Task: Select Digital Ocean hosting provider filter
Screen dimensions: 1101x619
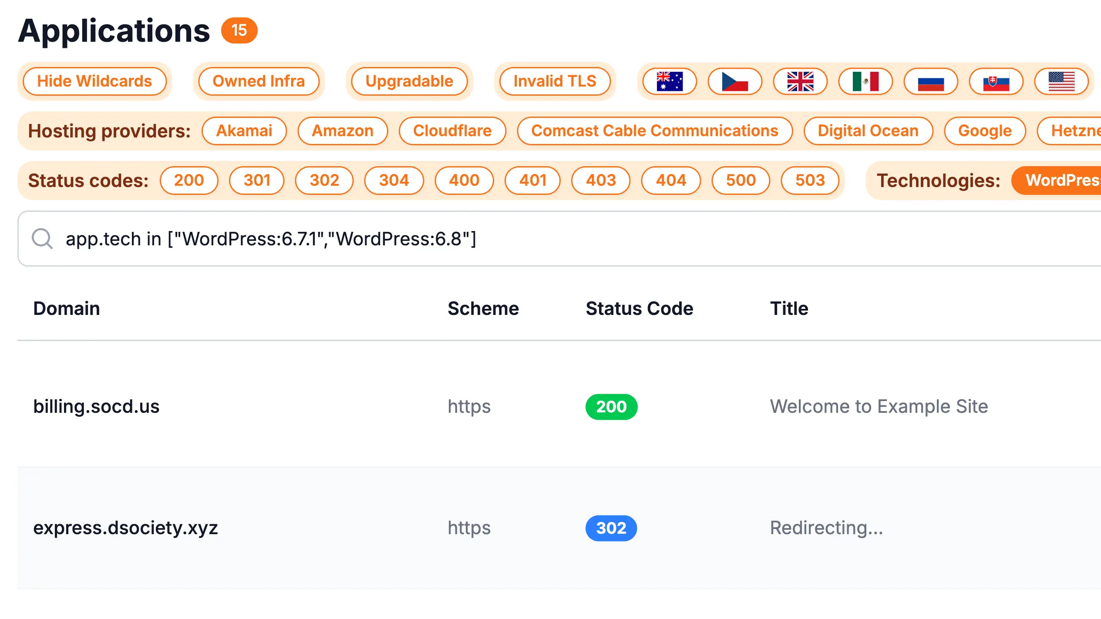Action: (868, 131)
